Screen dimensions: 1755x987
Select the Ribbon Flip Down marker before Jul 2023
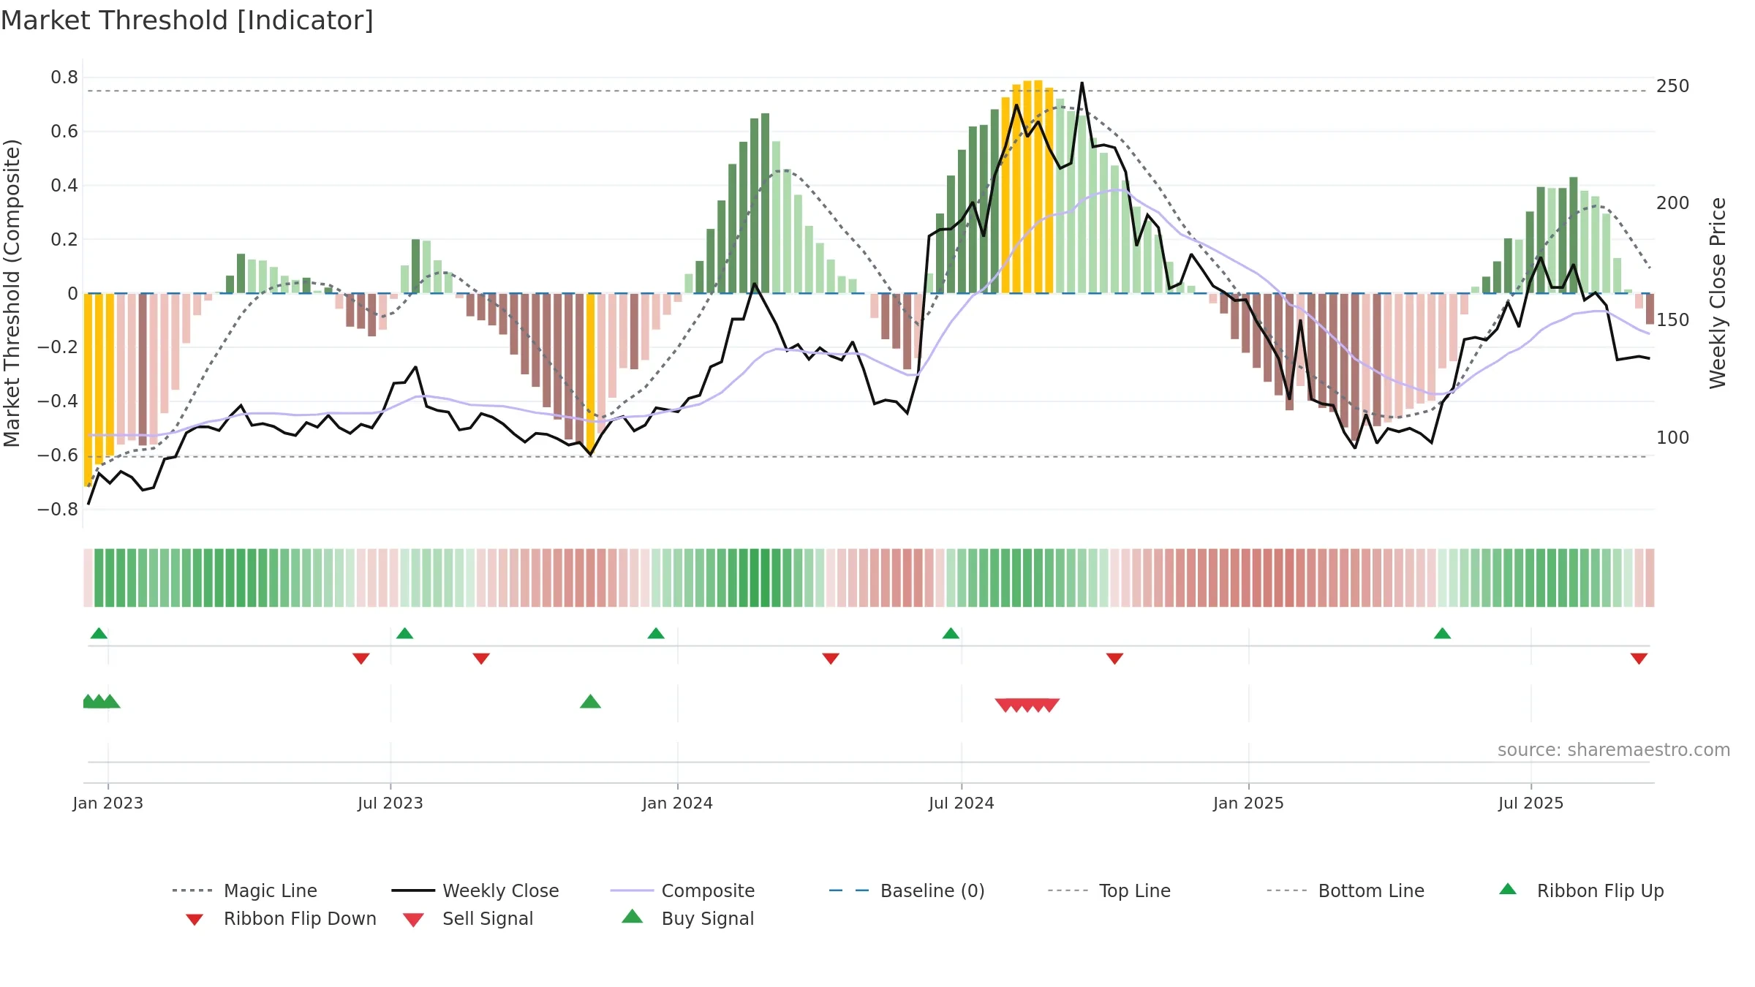pos(361,659)
